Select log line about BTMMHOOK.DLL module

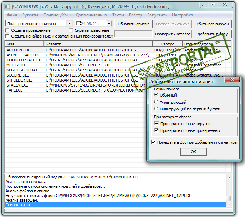[115, 177]
